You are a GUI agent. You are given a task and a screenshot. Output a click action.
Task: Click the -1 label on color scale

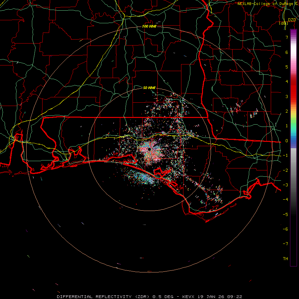(285, 155)
